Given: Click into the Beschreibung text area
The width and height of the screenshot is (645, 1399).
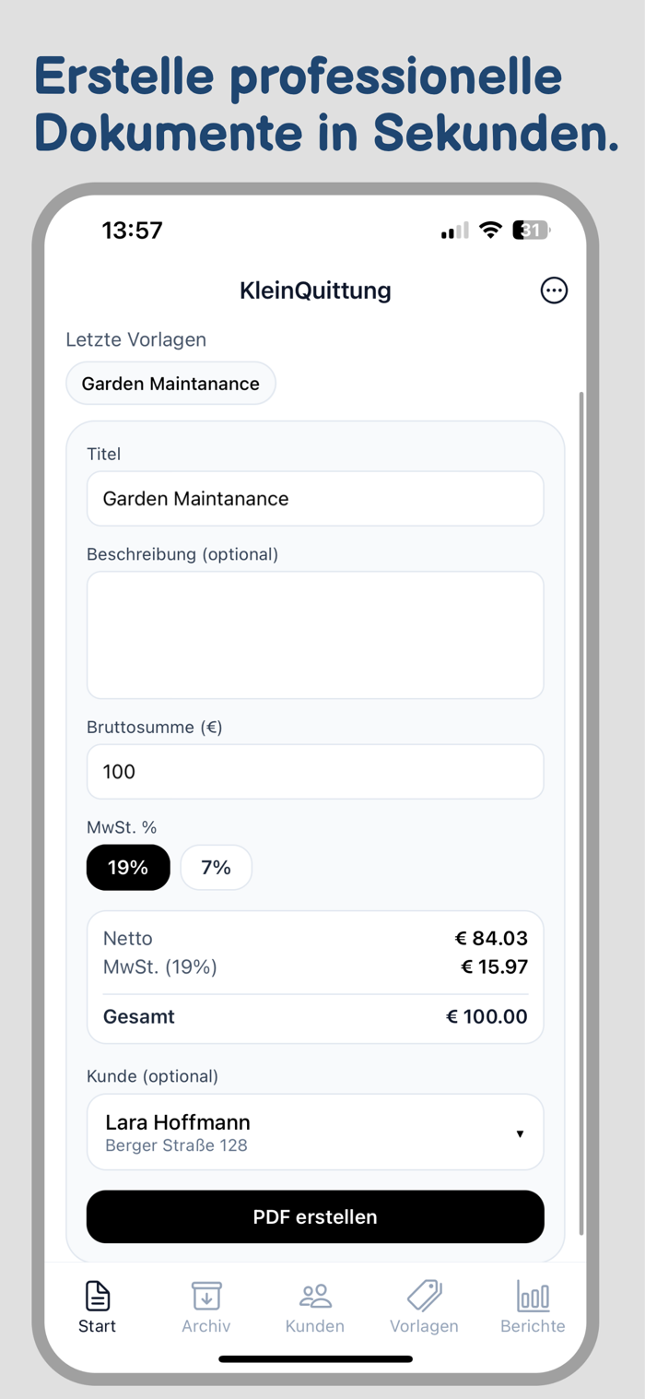Looking at the screenshot, I should tap(315, 634).
